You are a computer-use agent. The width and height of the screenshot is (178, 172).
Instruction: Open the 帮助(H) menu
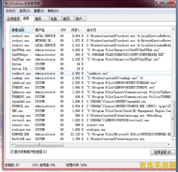pyautogui.click(x=53, y=11)
